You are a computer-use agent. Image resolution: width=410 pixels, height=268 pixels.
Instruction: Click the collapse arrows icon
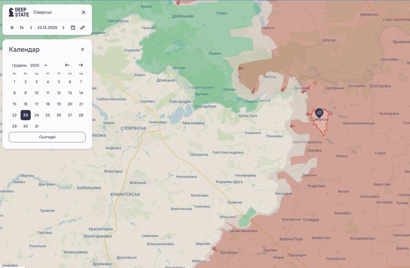83,28
